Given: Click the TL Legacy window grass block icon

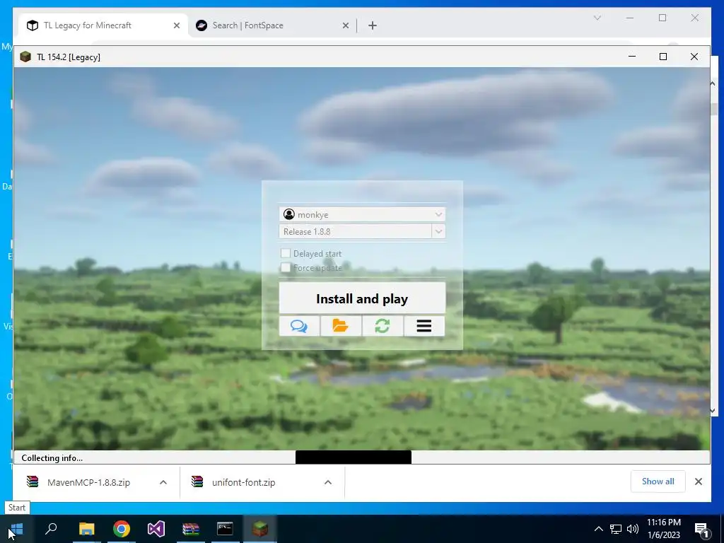Looking at the screenshot, I should [25, 57].
